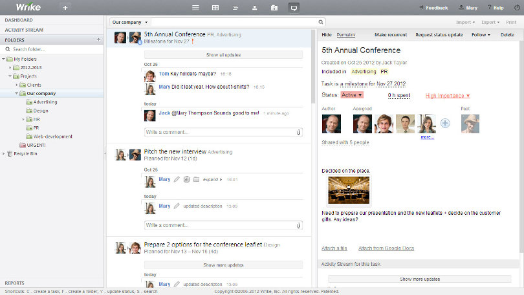The width and height of the screenshot is (524, 295).
Task: Add another assignee with plus circle
Action: coord(445,124)
